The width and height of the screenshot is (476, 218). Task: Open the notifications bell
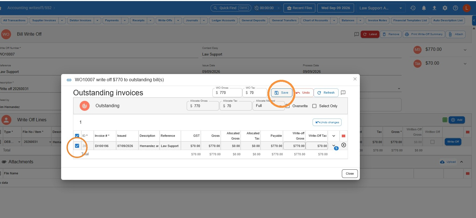tap(424, 8)
